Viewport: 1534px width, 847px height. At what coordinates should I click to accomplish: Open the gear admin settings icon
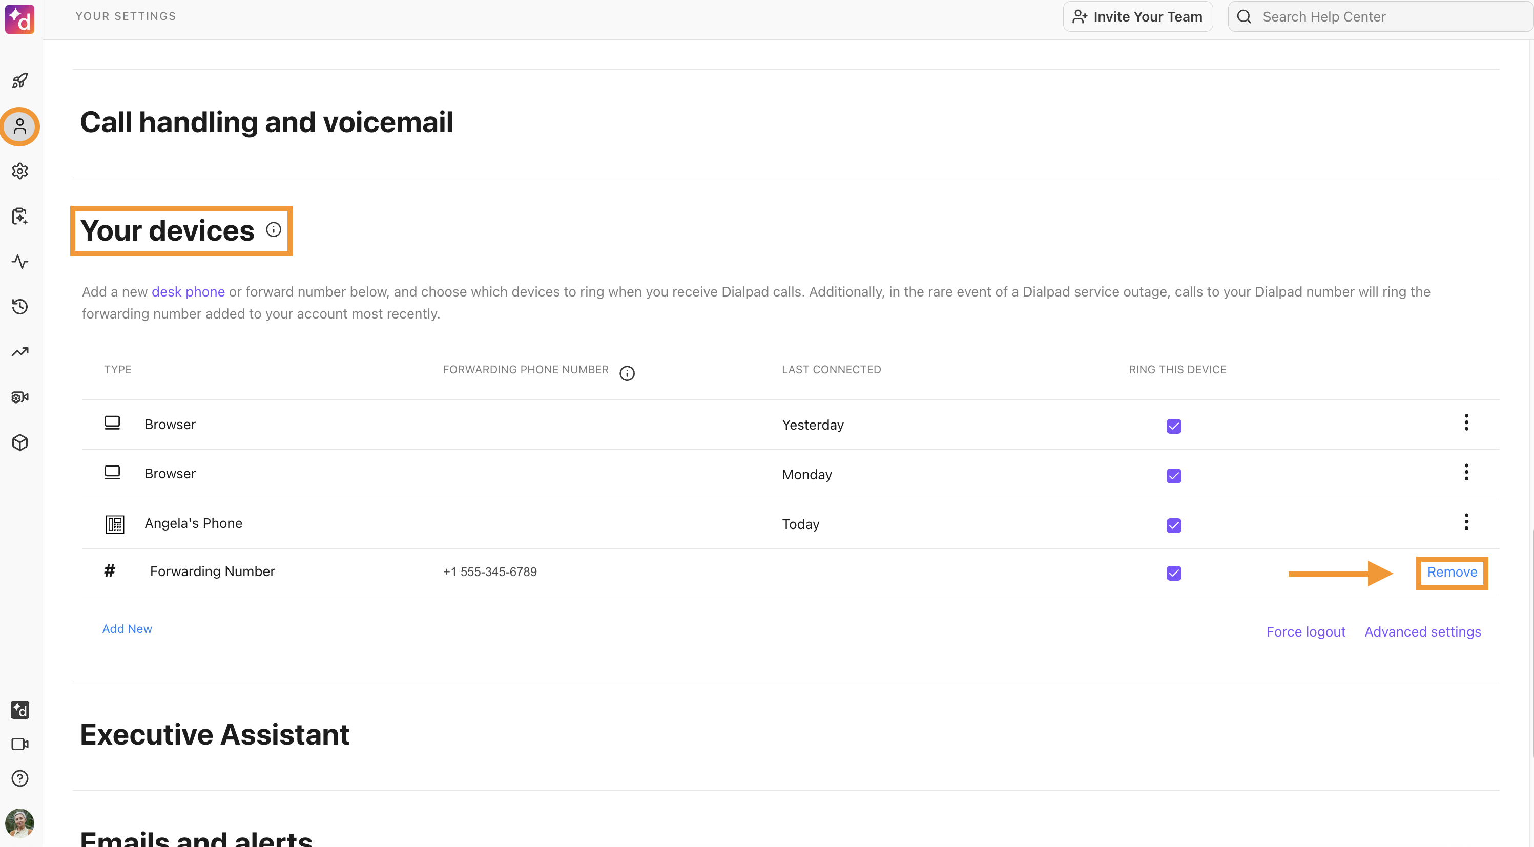coord(19,172)
